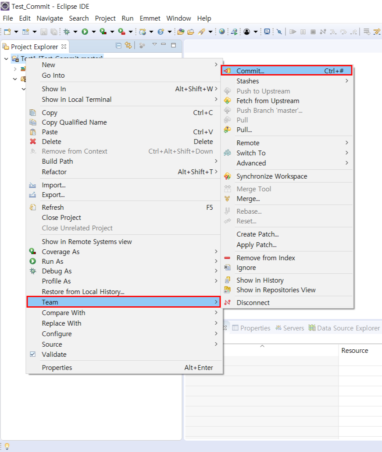The height and width of the screenshot is (452, 382).
Task: Click the tip light bulb in status bar
Action: click(x=7, y=447)
